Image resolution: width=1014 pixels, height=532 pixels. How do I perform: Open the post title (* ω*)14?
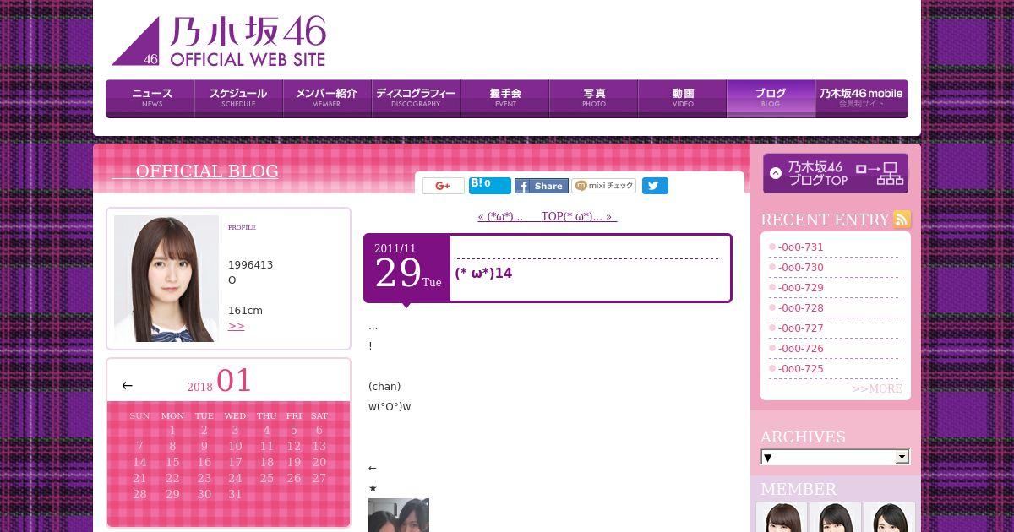point(483,273)
